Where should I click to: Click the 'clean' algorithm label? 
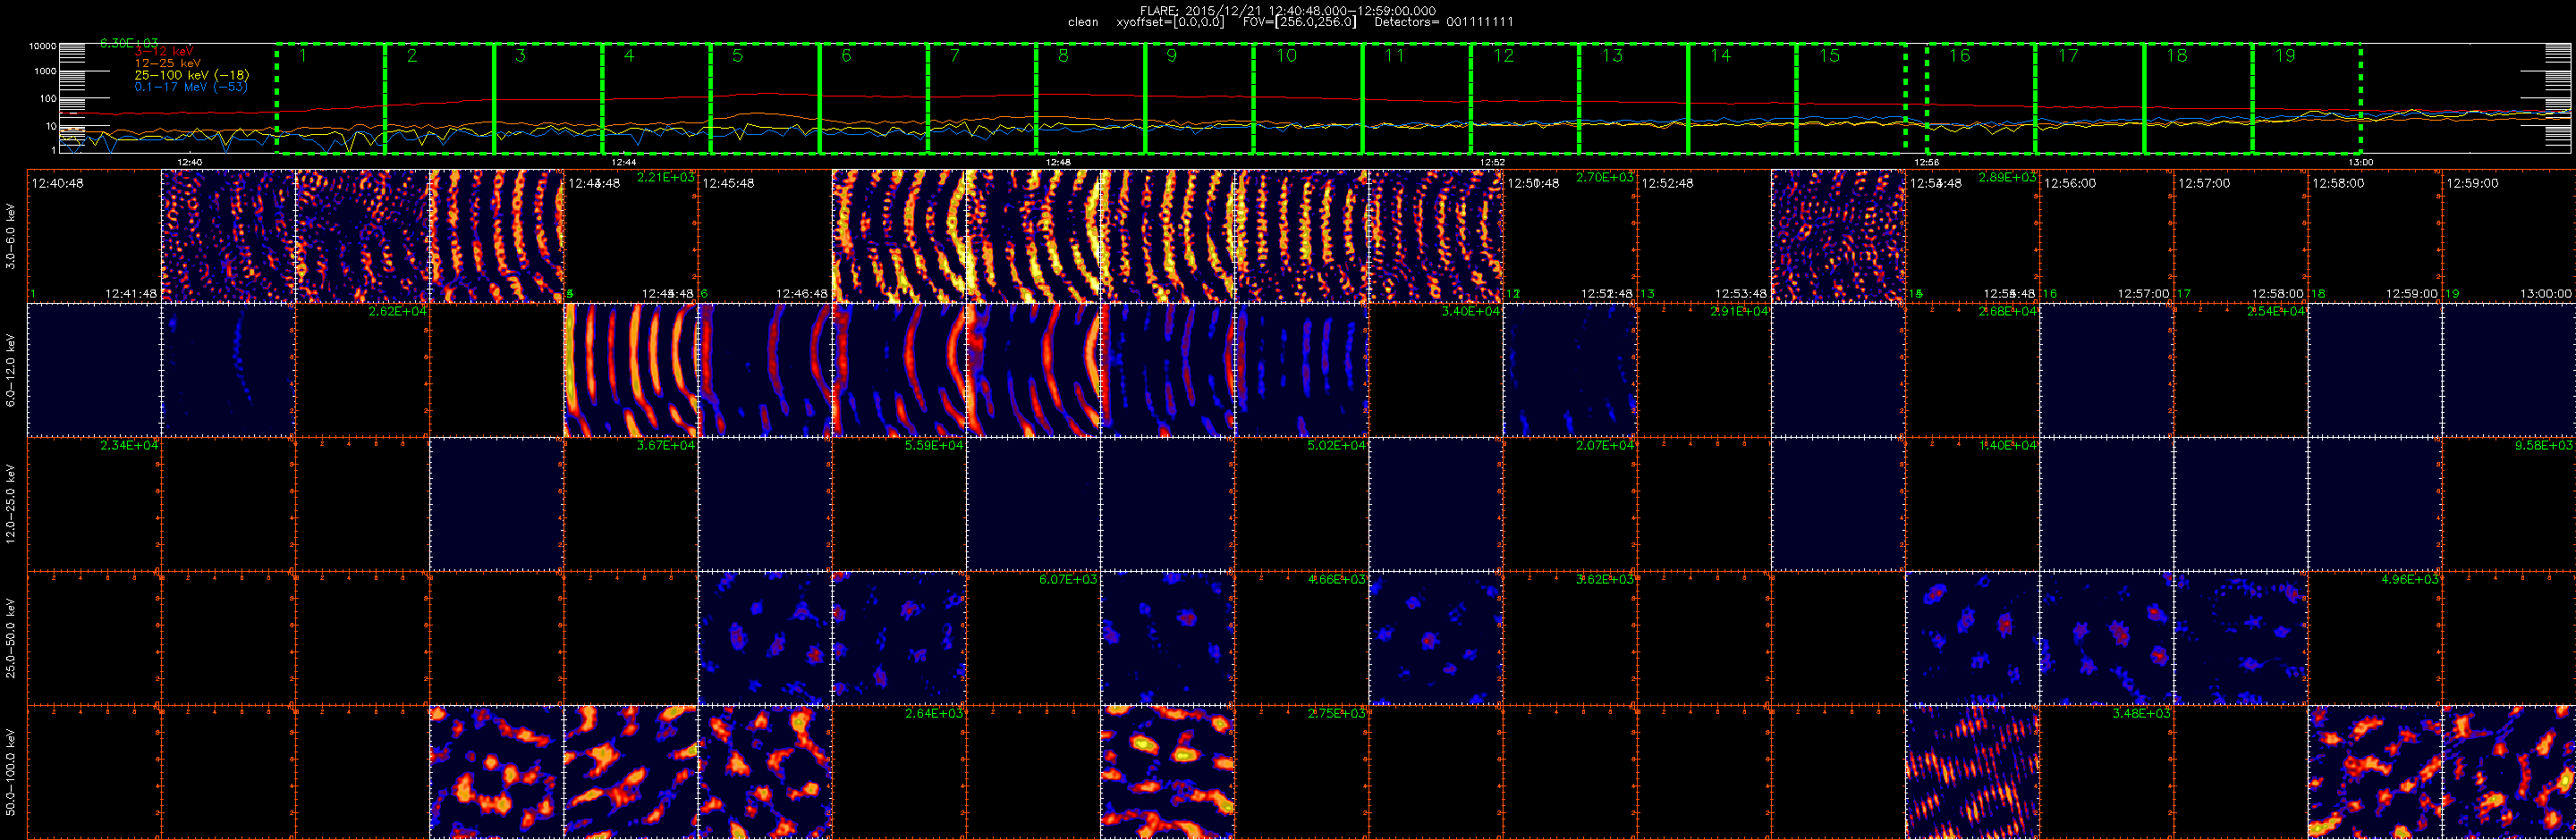1083,22
